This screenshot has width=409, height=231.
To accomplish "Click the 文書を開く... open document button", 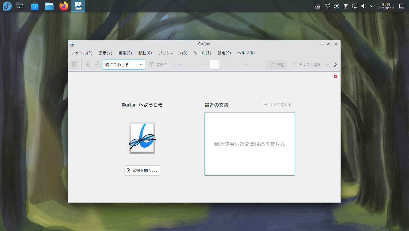I will point(142,170).
